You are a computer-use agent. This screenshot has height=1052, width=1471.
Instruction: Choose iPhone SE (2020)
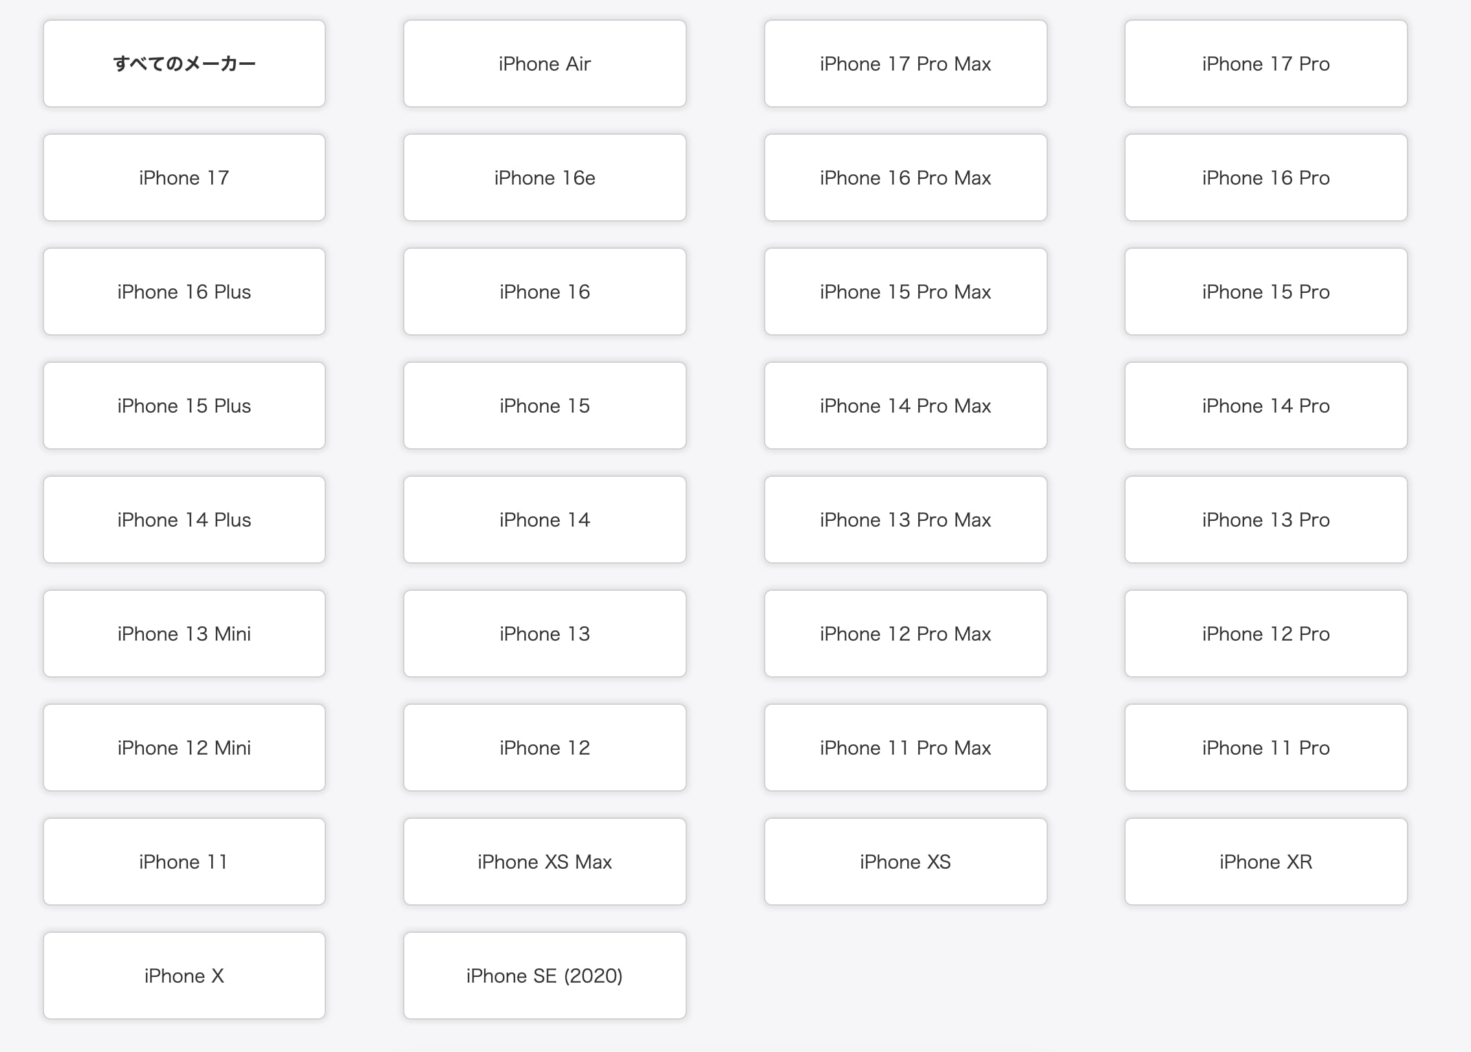[x=544, y=976]
